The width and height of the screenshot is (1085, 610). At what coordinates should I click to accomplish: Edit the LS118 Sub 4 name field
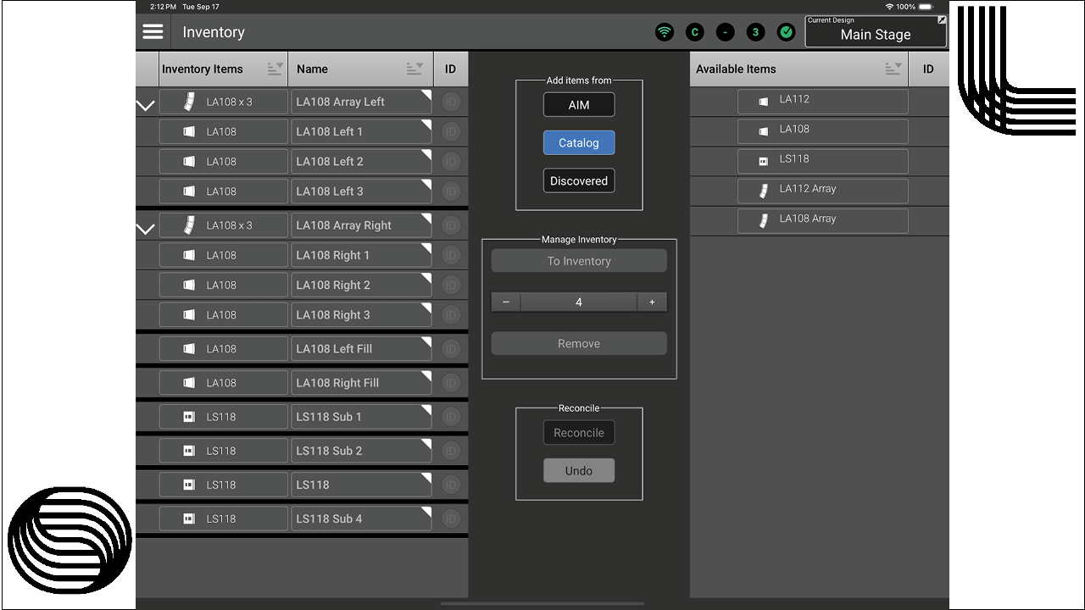click(x=361, y=518)
